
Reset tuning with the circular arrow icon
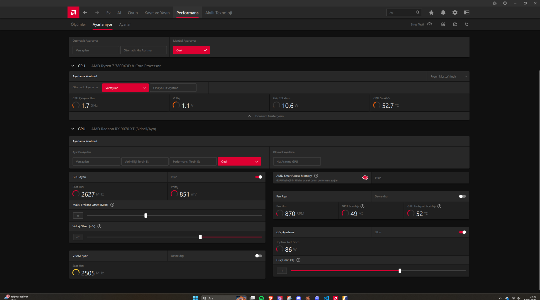(466, 24)
